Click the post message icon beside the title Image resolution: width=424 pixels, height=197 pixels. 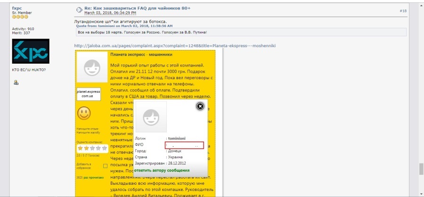[x=79, y=10]
